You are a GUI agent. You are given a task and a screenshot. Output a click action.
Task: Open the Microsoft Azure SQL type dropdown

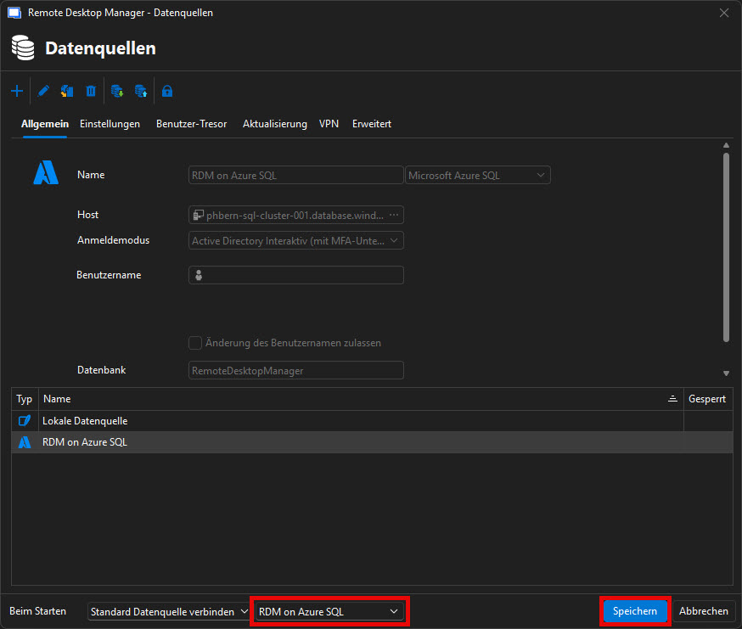478,175
